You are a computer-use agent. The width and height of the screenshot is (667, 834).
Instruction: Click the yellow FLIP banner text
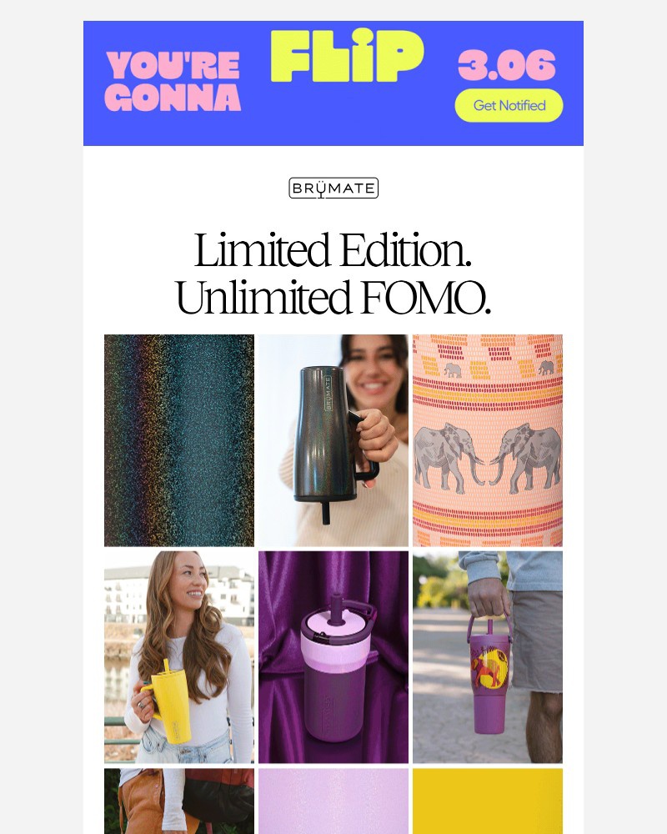coord(348,56)
